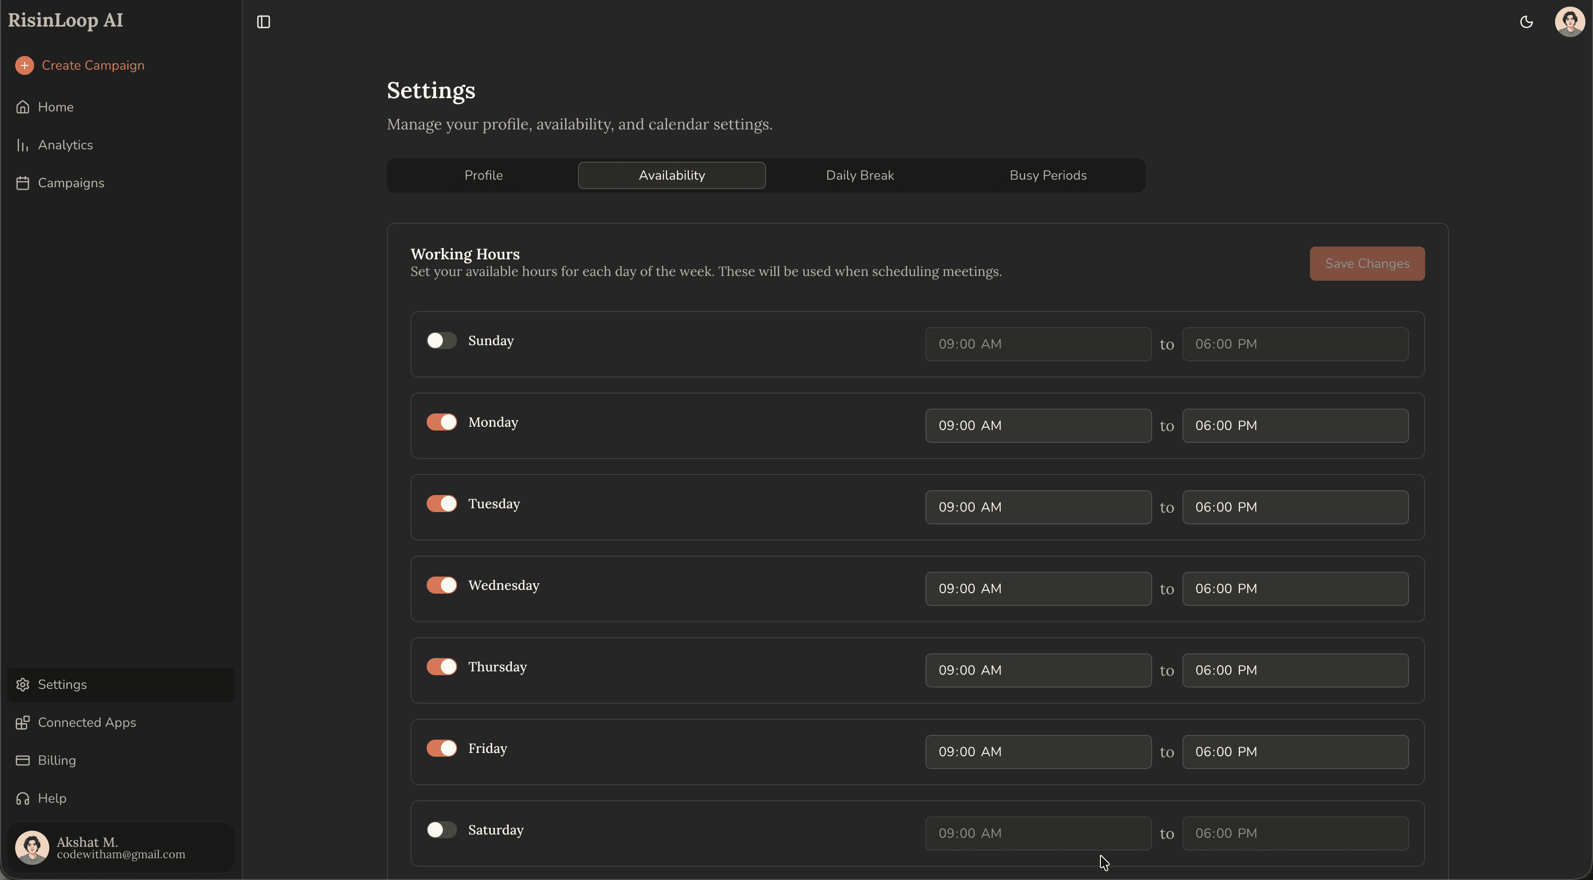Start a new campaign via Create Campaign
The image size is (1593, 880).
coord(94,65)
